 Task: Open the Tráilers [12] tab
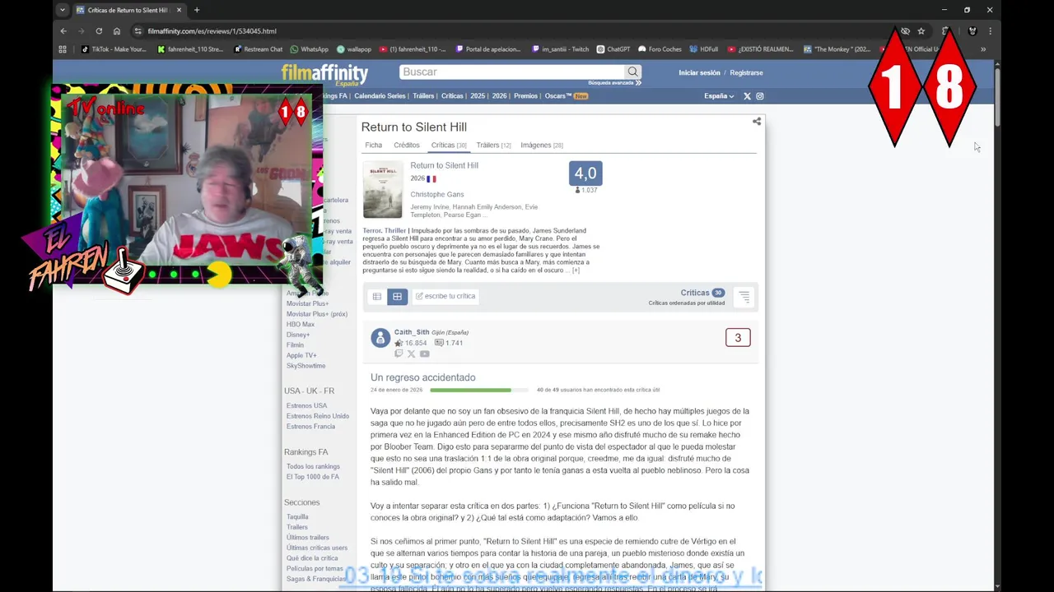(493, 145)
